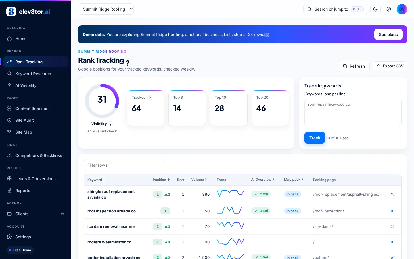The width and height of the screenshot is (414, 259).
Task: Click the help icon next to Rank Tracking title
Action: tap(128, 62)
